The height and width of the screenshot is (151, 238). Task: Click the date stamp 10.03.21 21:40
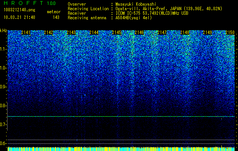point(19,17)
